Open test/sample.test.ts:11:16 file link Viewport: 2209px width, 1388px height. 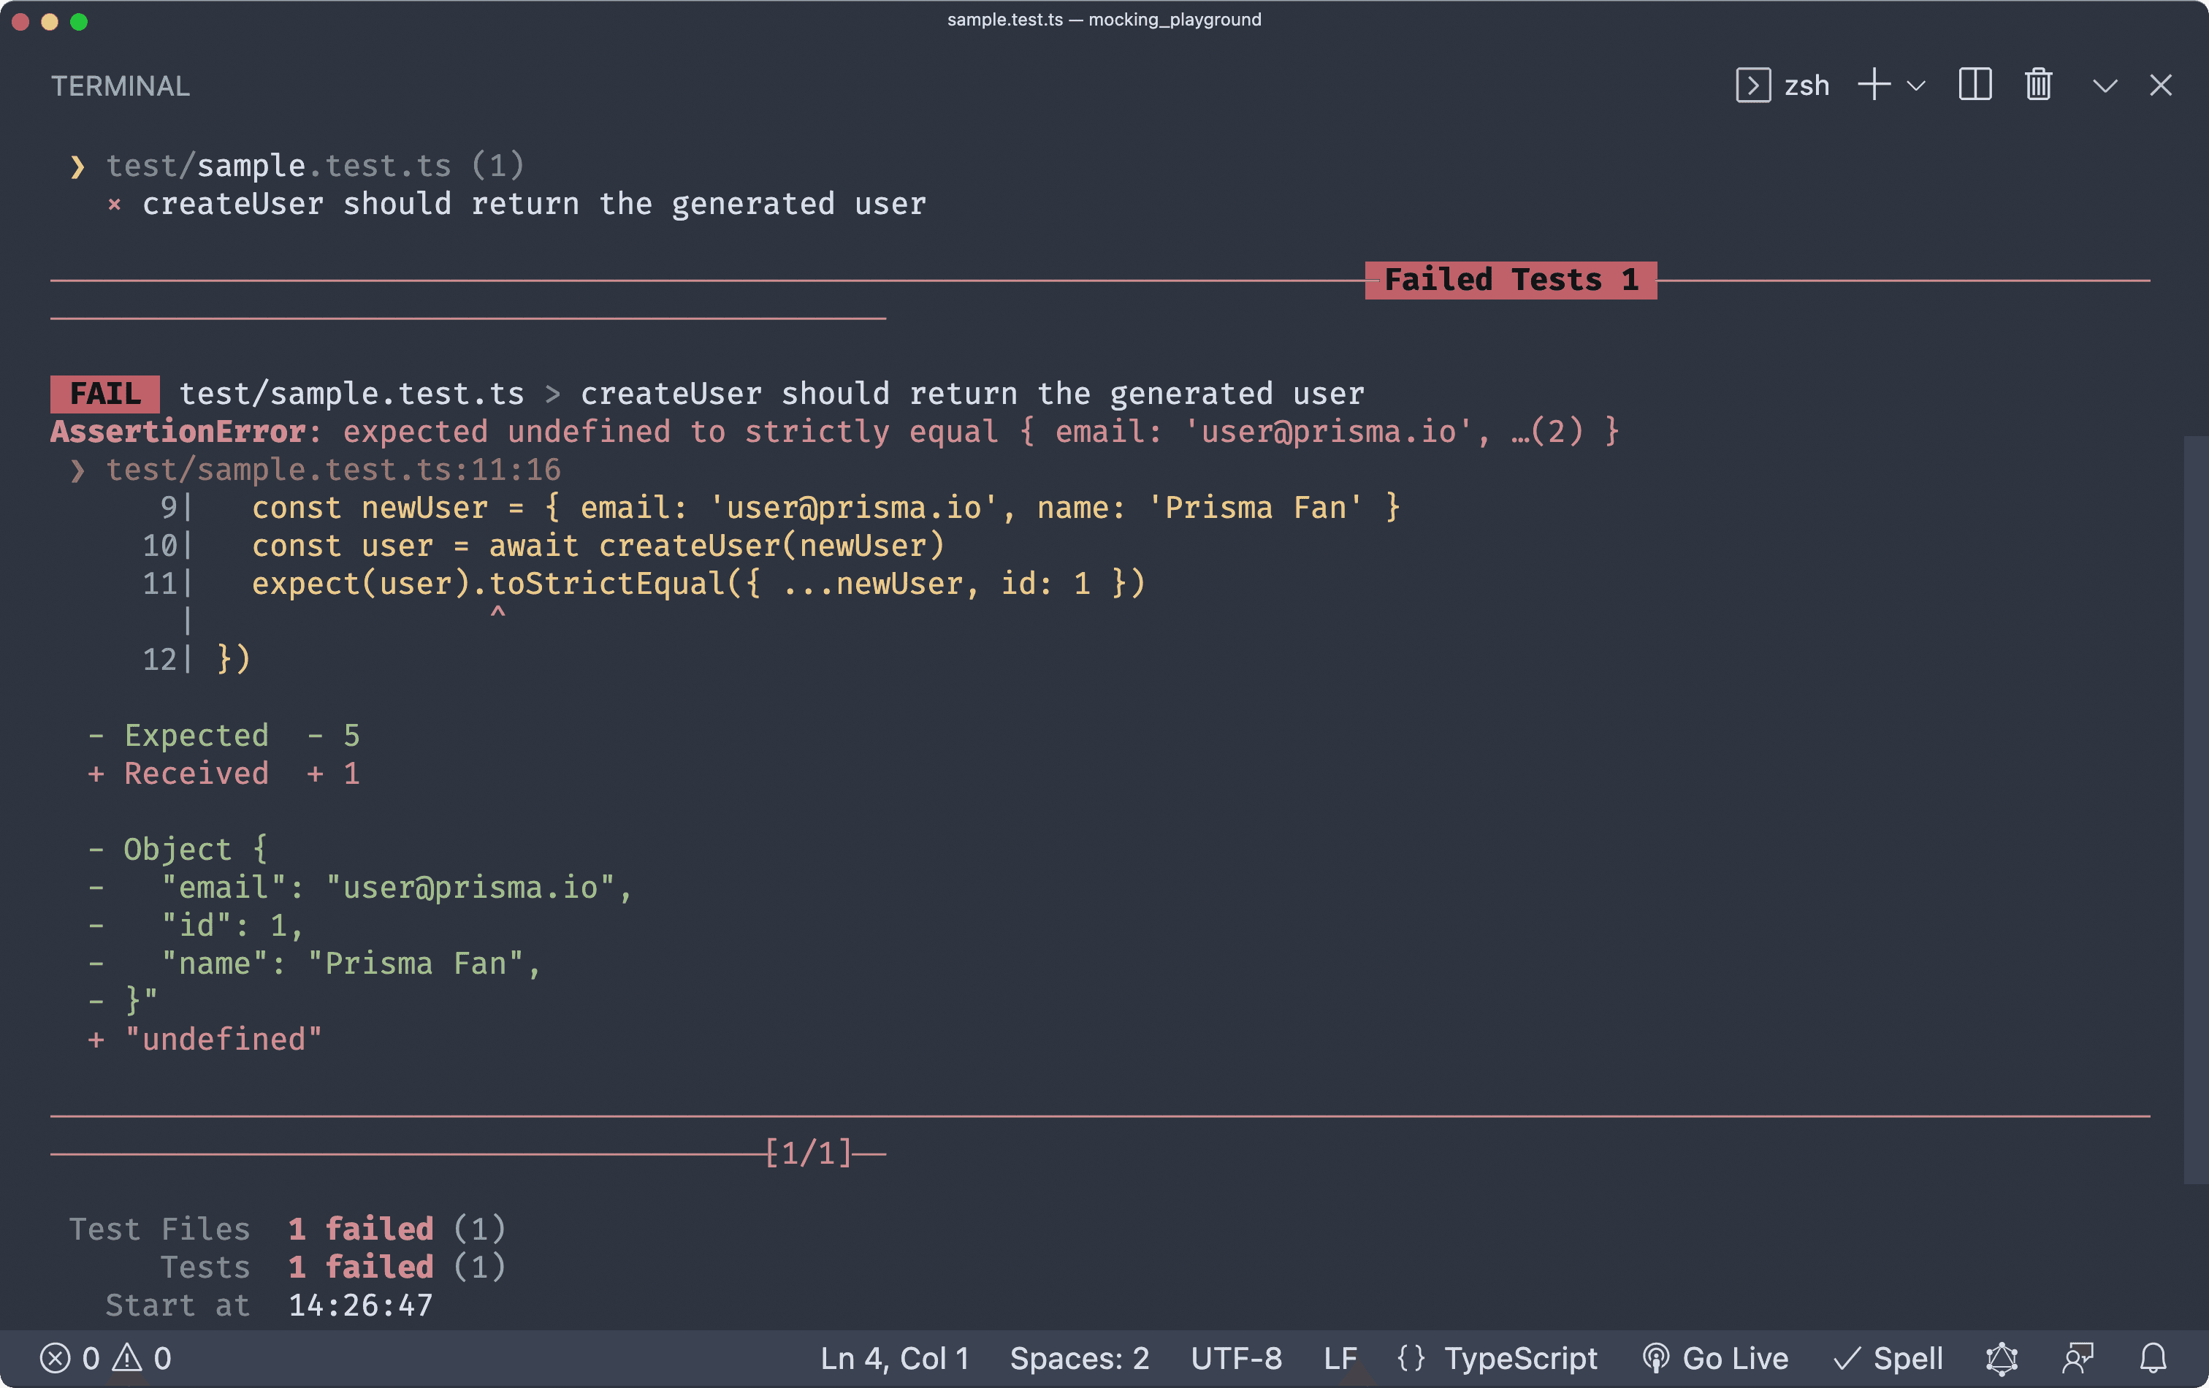coord(332,470)
